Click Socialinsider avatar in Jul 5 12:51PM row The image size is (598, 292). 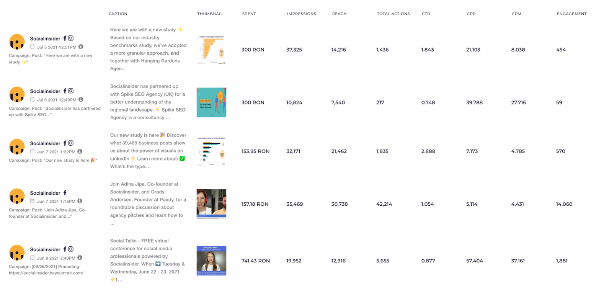pos(17,42)
